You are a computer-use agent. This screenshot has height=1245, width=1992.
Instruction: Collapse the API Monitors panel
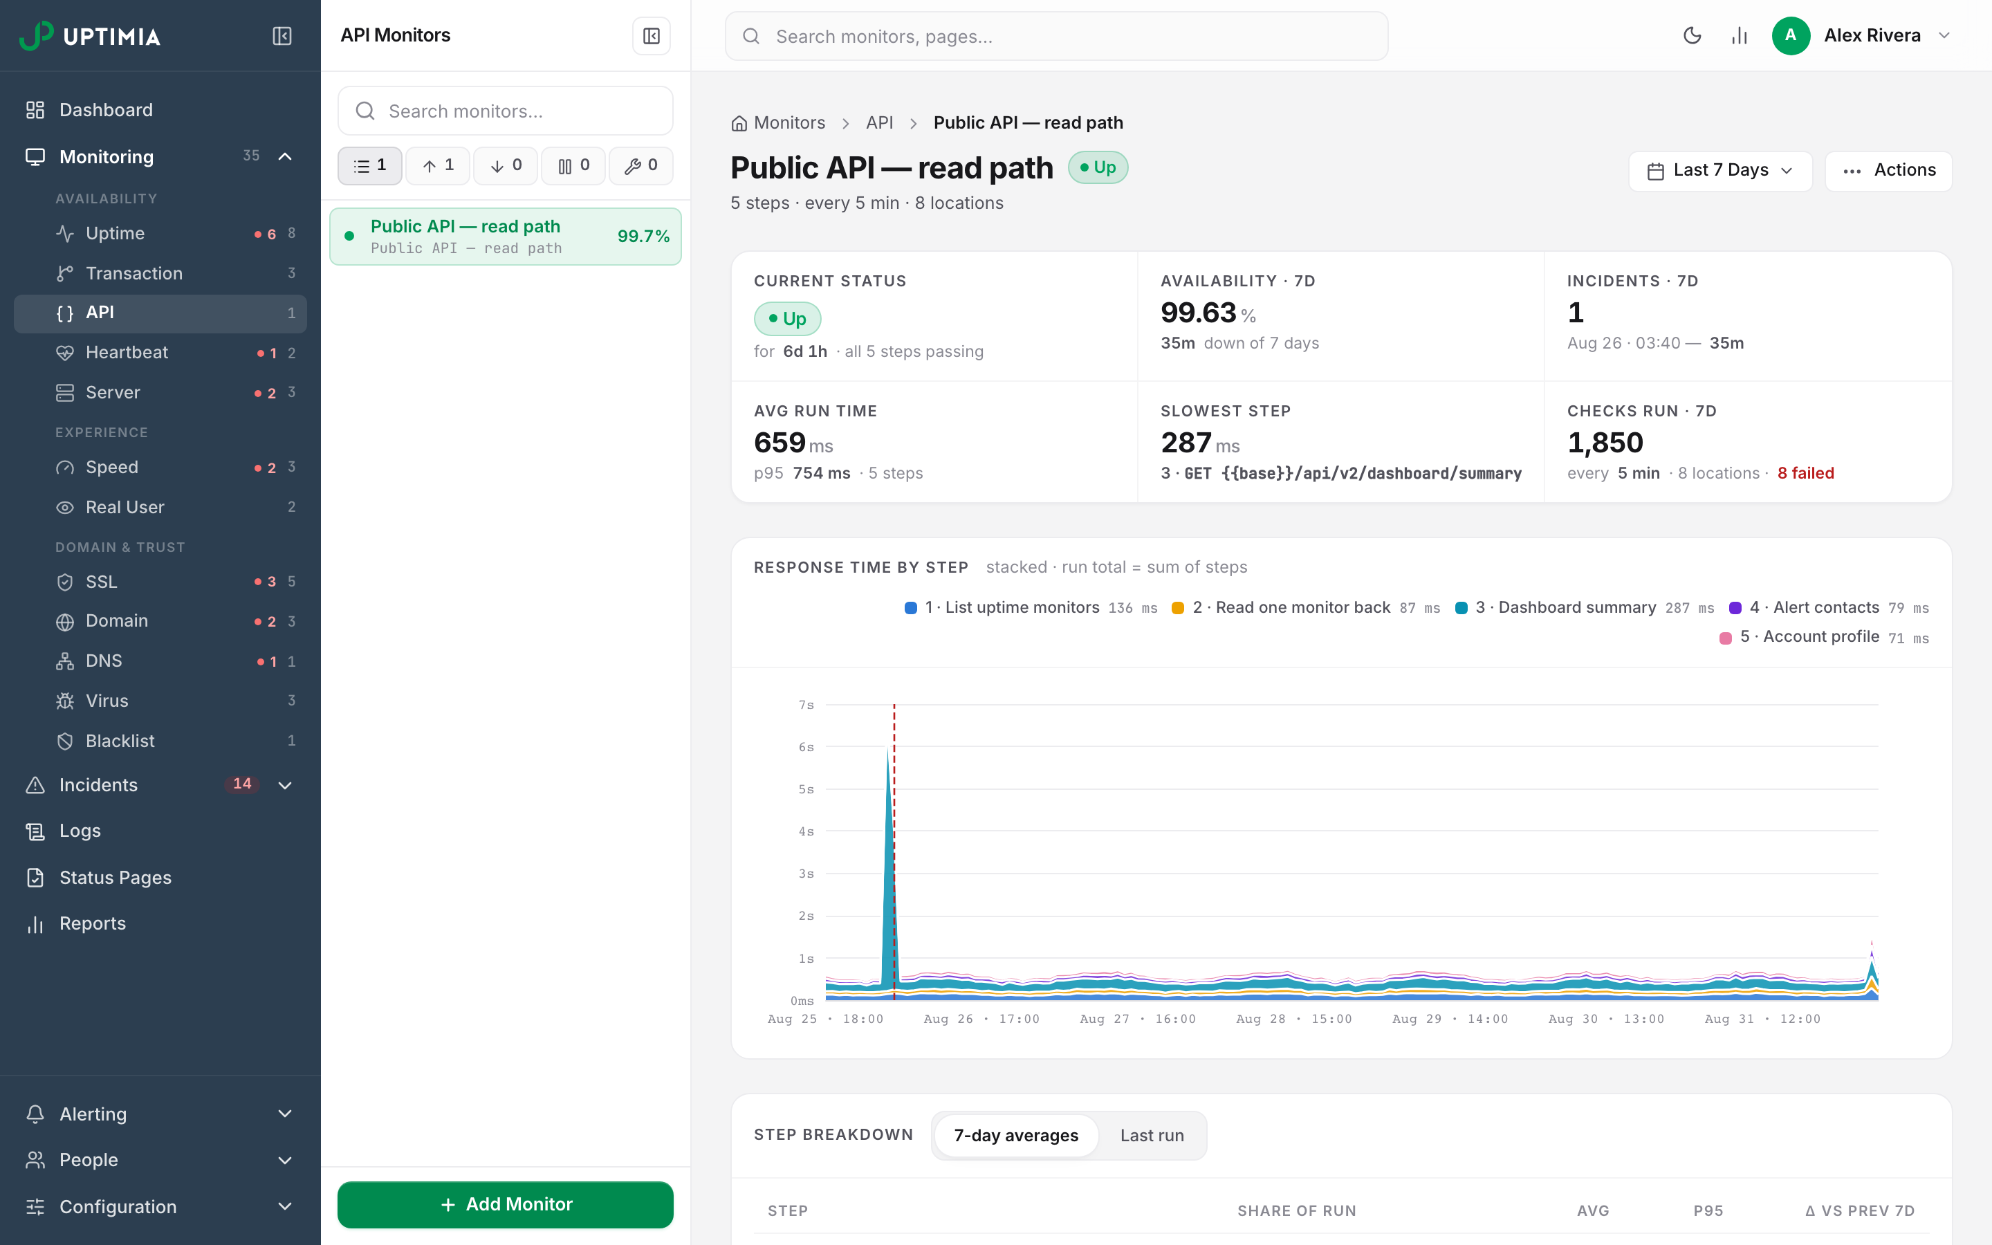(x=651, y=36)
